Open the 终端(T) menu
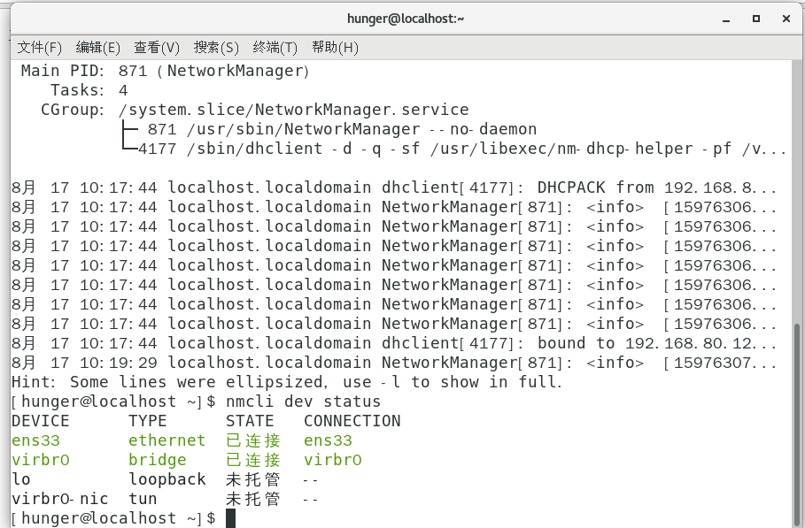Image resolution: width=805 pixels, height=528 pixels. click(x=275, y=47)
